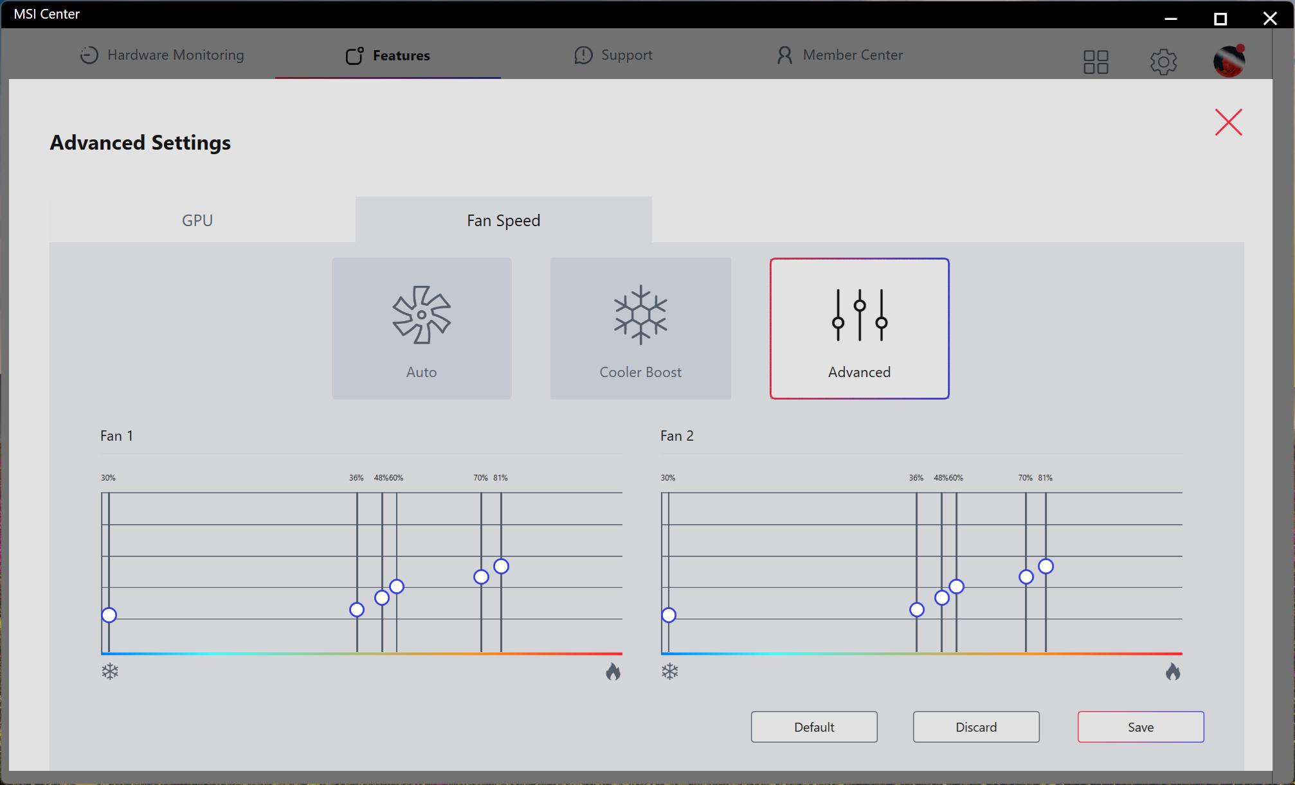1295x785 pixels.
Task: Switch to the Fan Speed tab
Action: [503, 220]
